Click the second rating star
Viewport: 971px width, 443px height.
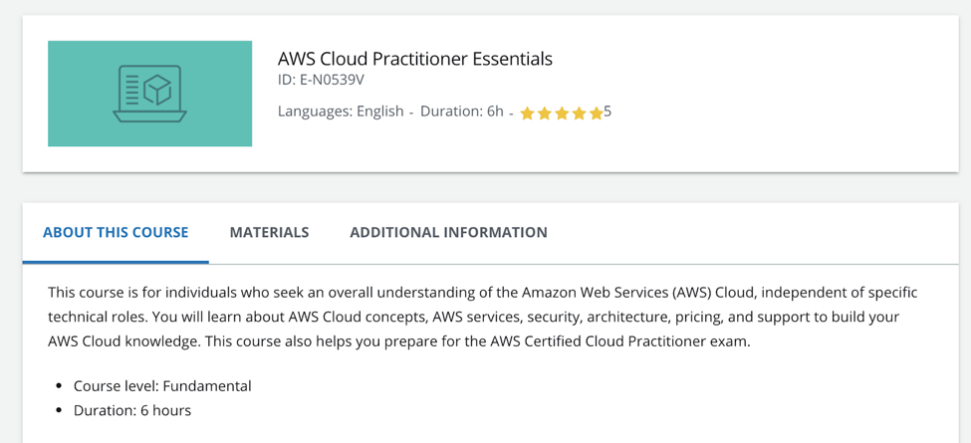coord(545,113)
